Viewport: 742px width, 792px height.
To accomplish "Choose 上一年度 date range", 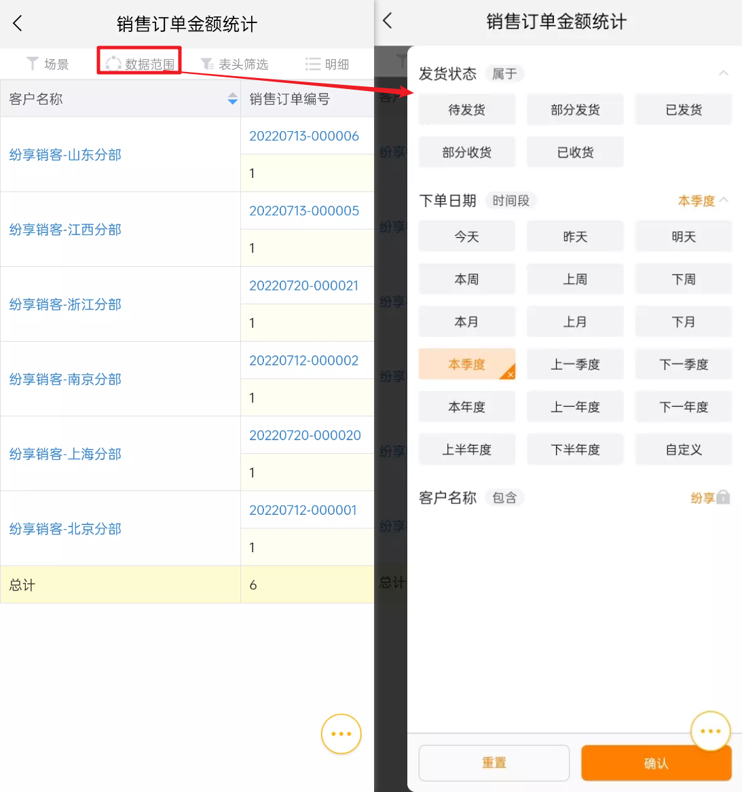I will pos(575,406).
